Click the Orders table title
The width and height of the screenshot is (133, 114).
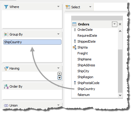coord(84,24)
